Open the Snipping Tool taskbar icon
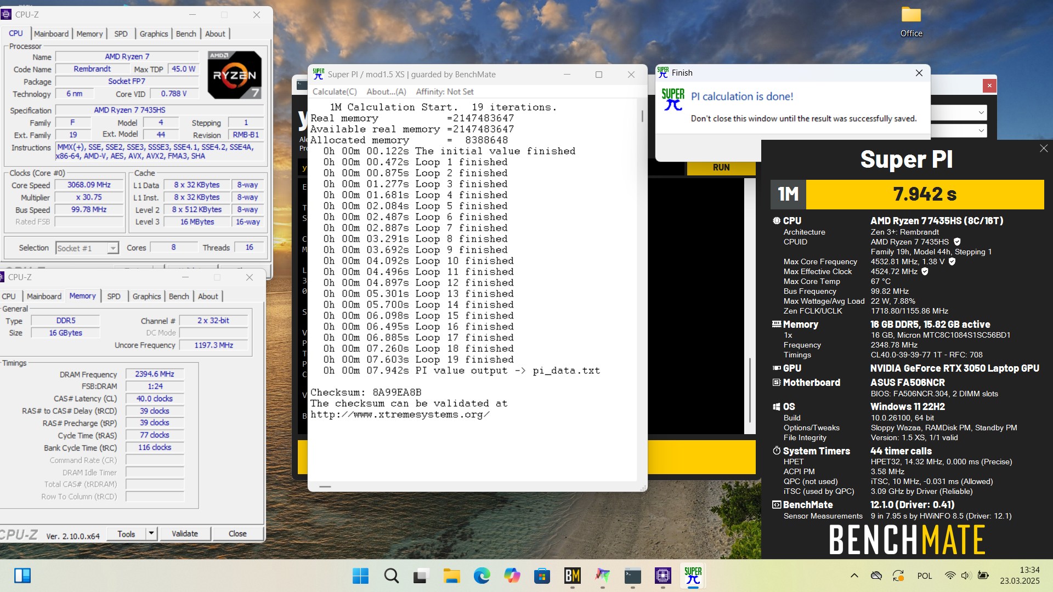Image resolution: width=1053 pixels, height=592 pixels. tap(602, 576)
